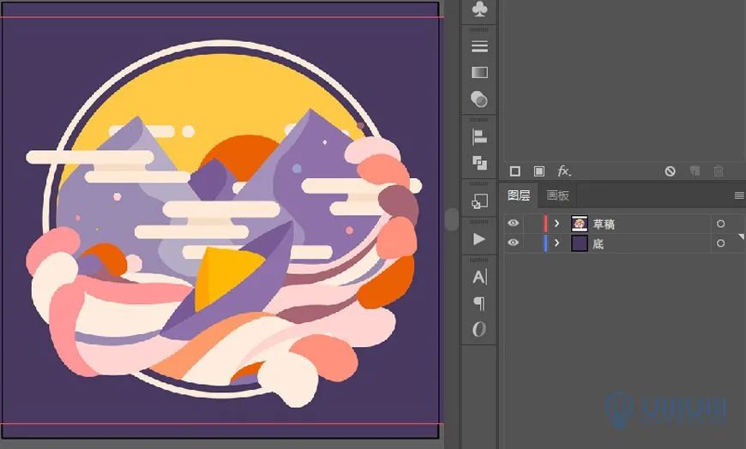
Task: Open the Symbols panel club icon
Action: [x=479, y=9]
